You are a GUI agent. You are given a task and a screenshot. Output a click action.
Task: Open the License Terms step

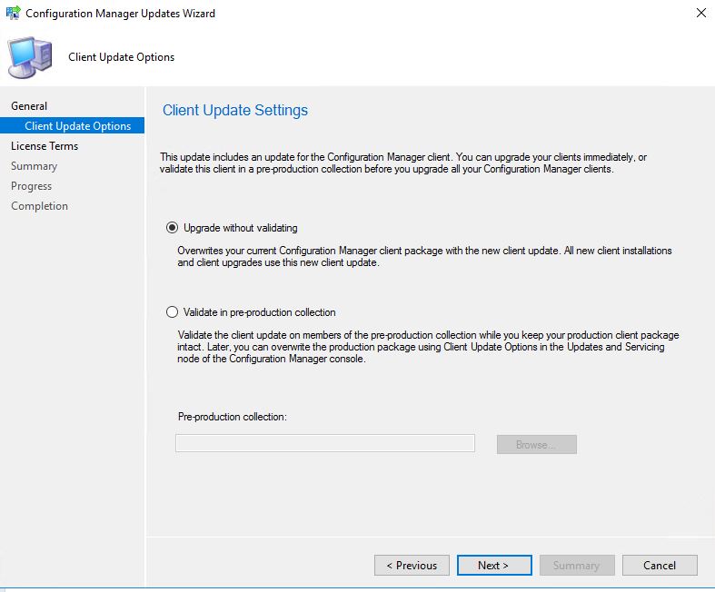[45, 146]
